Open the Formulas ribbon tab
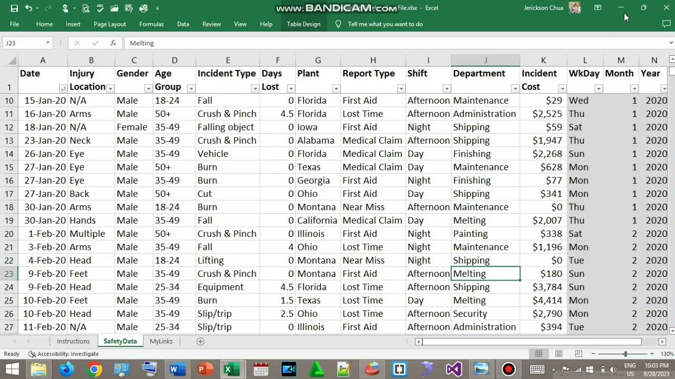 [151, 24]
